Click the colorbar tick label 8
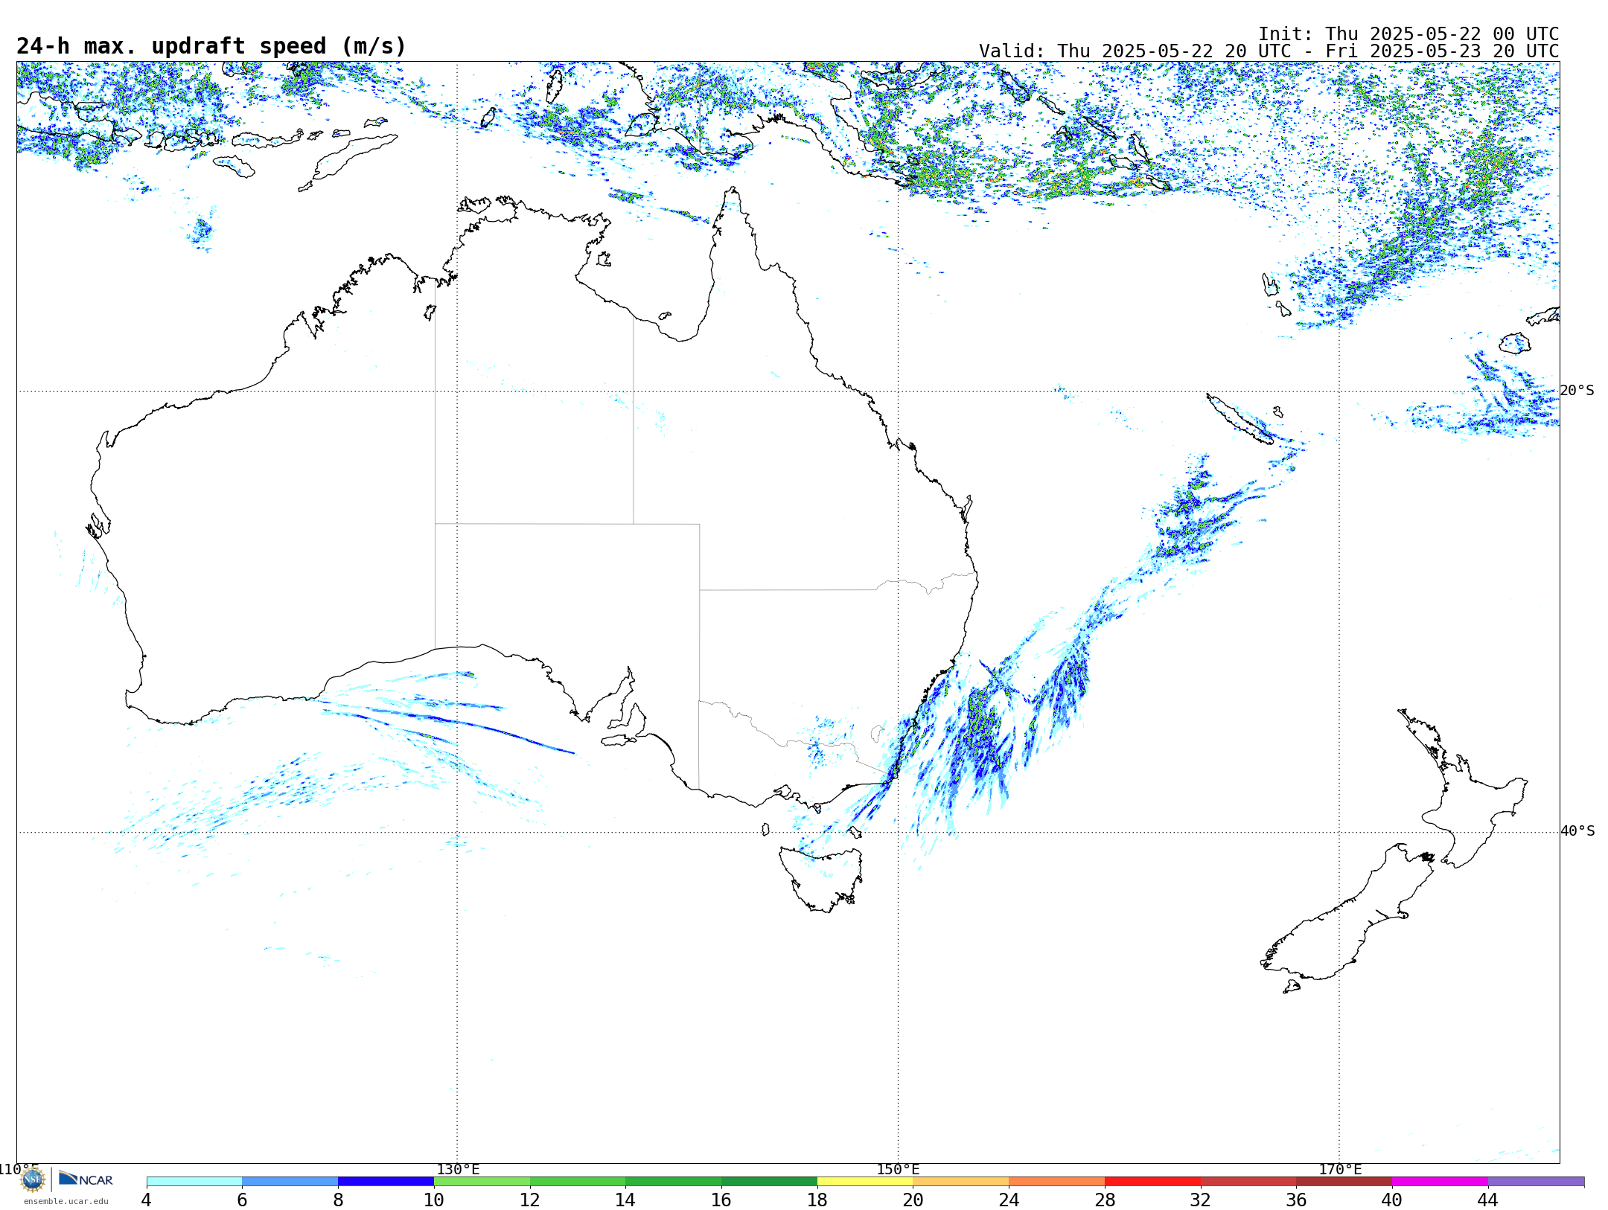 pos(338,1200)
